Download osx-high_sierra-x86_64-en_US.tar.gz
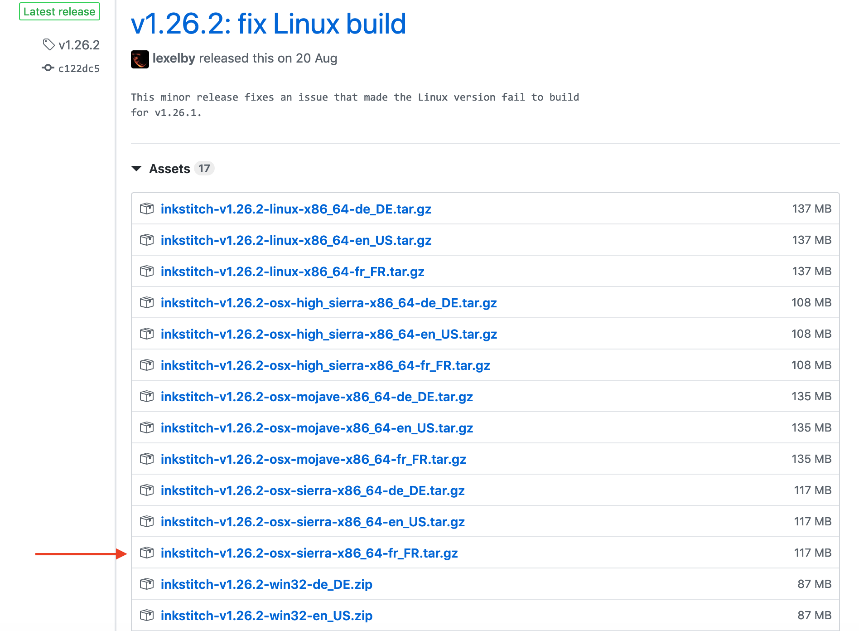 pos(329,334)
